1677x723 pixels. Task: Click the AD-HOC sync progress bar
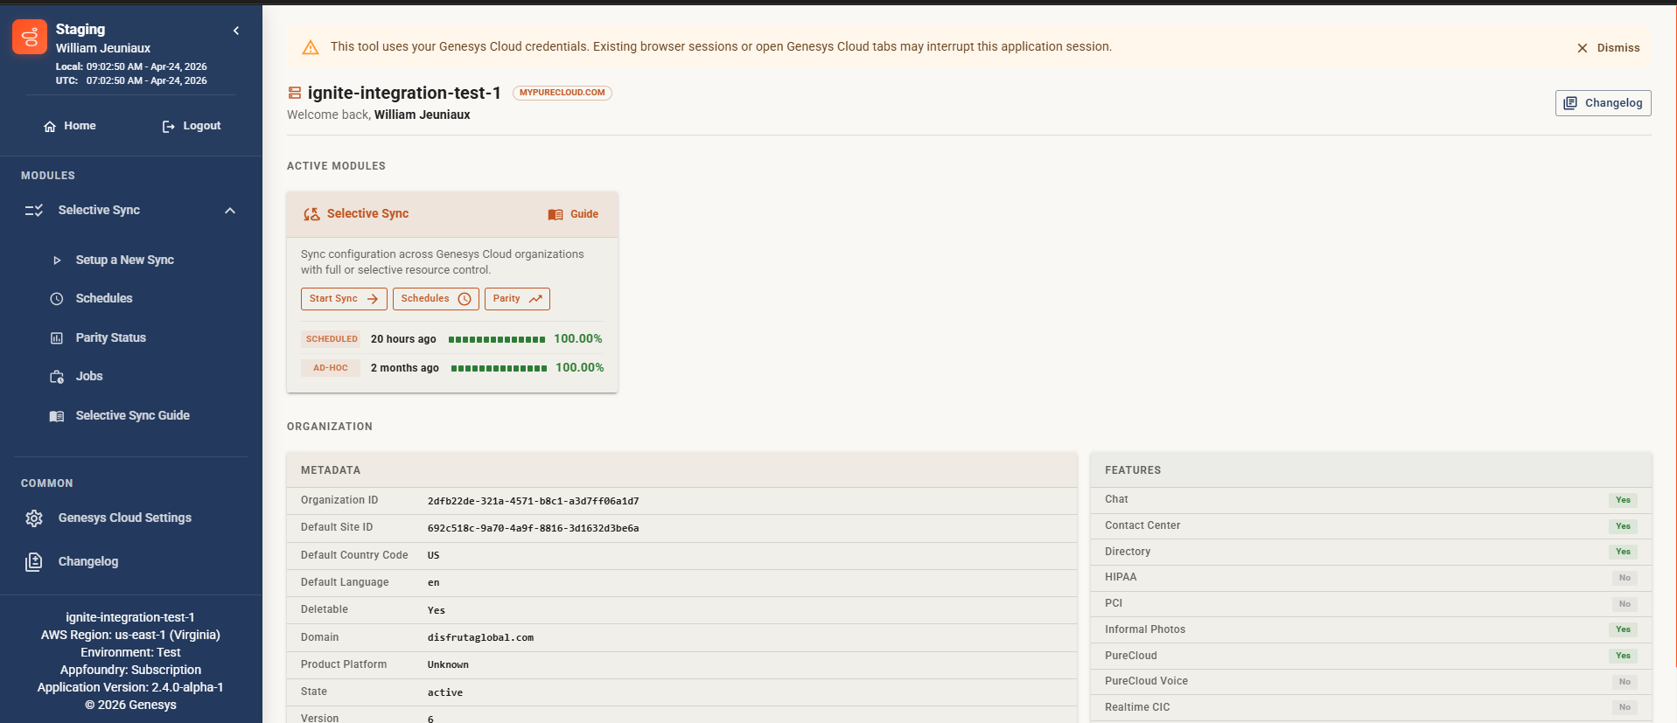(x=499, y=368)
